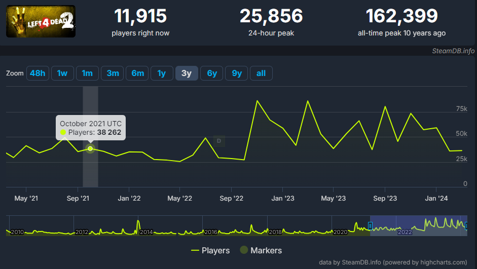
Task: Click the right navigator range handle
Action: [x=466, y=226]
